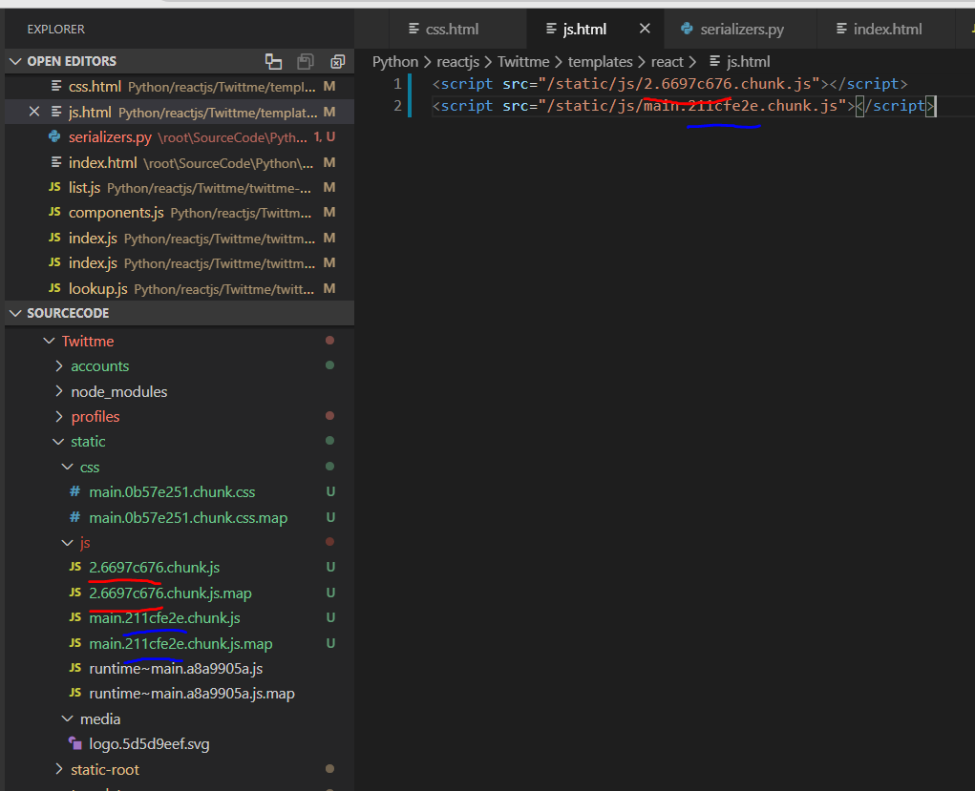Open runtime~main.a8a9905a.js in the tree
Image resolution: width=975 pixels, height=791 pixels.
[176, 669]
